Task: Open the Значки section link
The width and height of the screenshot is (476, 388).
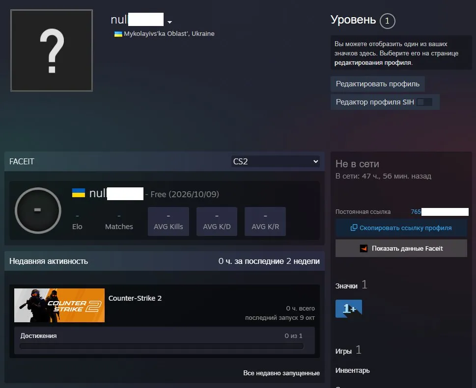Action: 346,286
